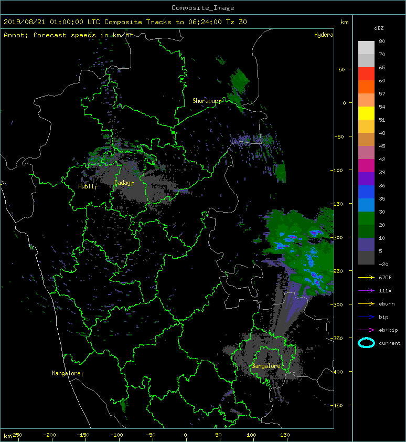Select the royal blue 35–36 dBZ swatch
406x442 pixels.
click(x=366, y=192)
